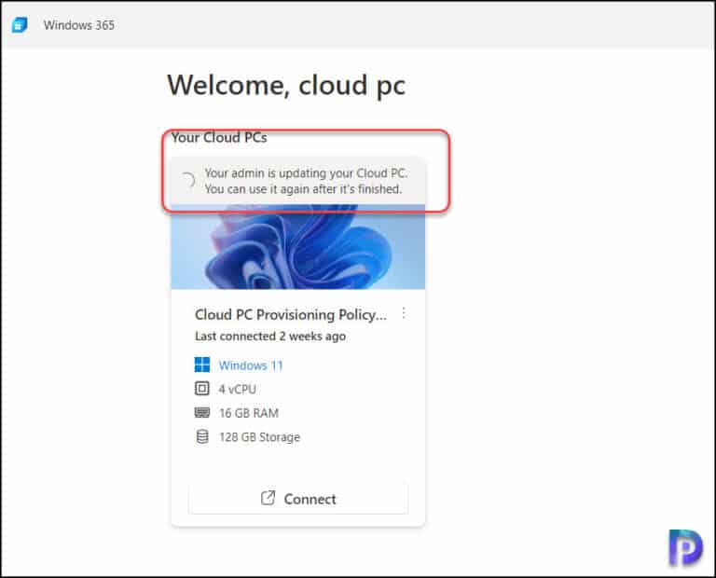Click the storage database icon
Viewport: 716px width, 578px height.
pyautogui.click(x=201, y=436)
